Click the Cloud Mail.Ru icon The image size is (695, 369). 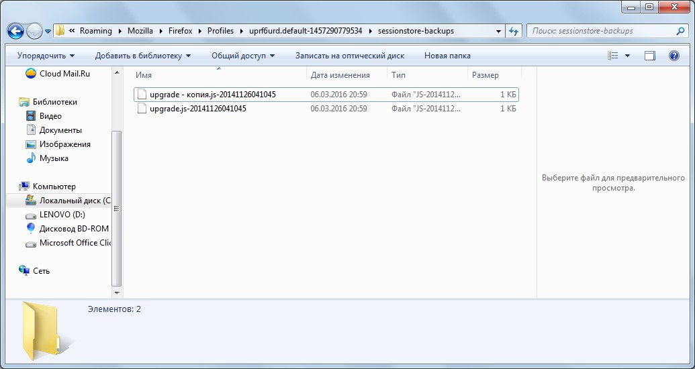point(31,74)
